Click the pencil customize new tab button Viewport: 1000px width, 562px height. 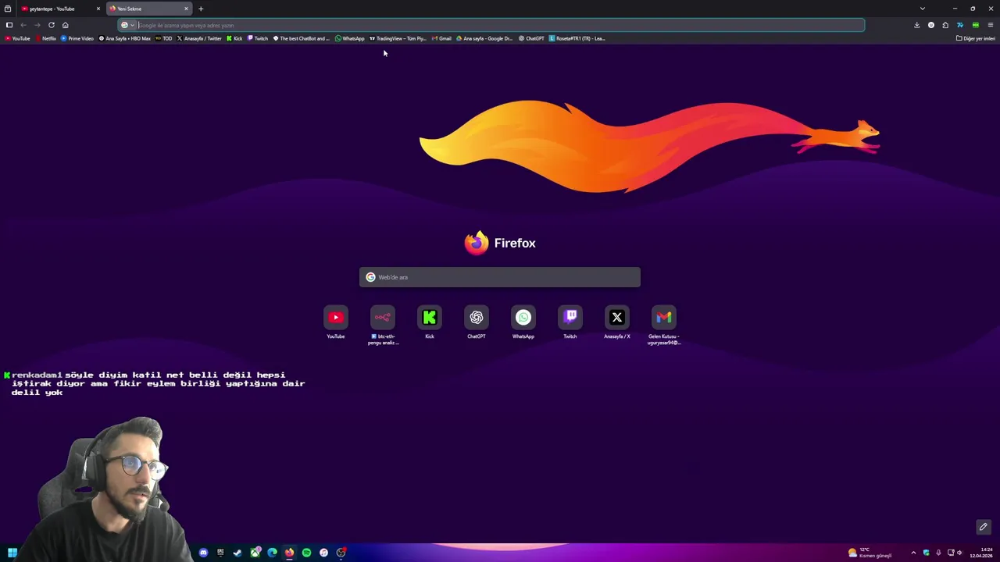[x=984, y=527]
